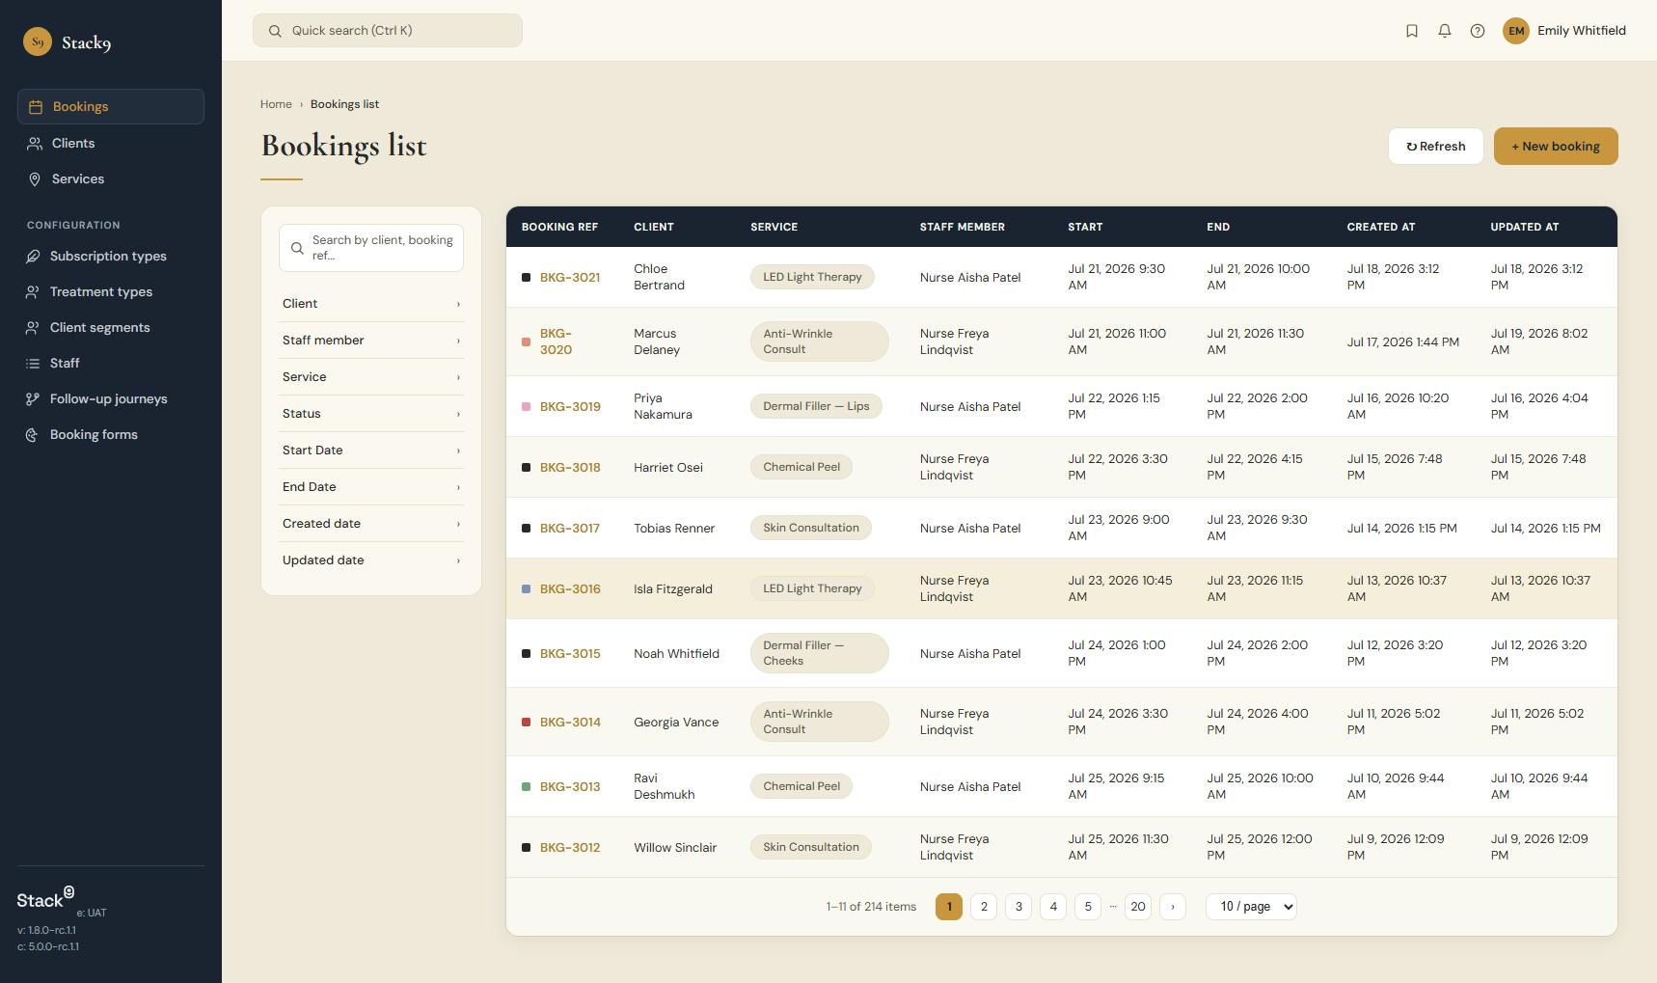Click the Client segments sidebar icon
Viewport: 1657px width, 983px height.
(x=33, y=328)
